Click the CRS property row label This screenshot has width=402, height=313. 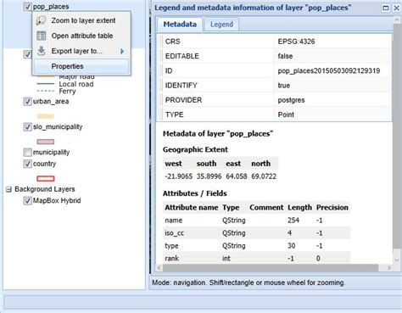point(172,42)
